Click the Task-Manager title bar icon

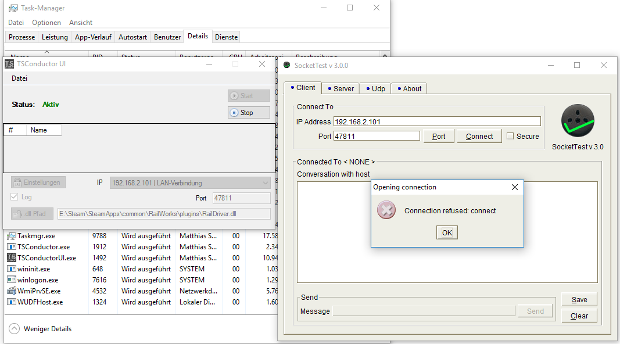click(13, 8)
